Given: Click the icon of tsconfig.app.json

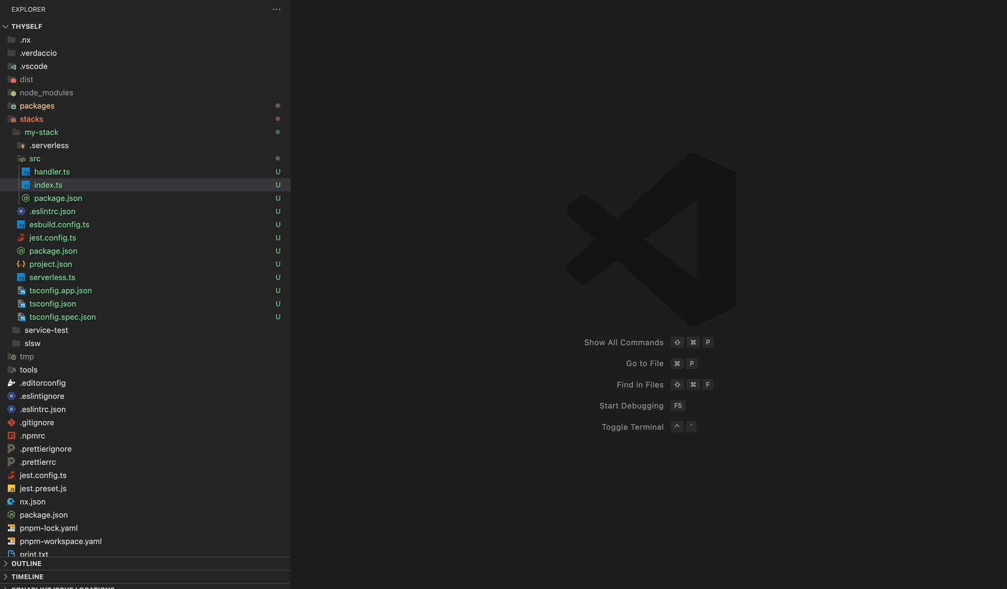Looking at the screenshot, I should pos(21,291).
